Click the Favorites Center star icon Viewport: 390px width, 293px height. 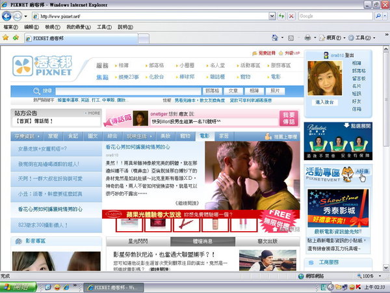pos(5,38)
